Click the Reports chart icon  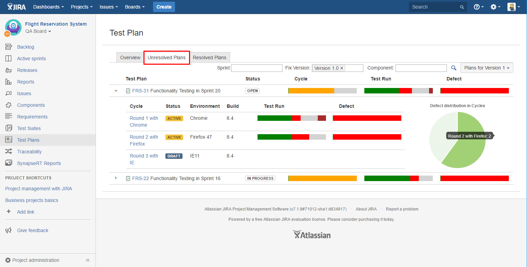coord(9,82)
